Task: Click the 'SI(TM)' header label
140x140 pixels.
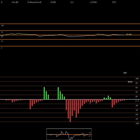Action: click(53, 2)
